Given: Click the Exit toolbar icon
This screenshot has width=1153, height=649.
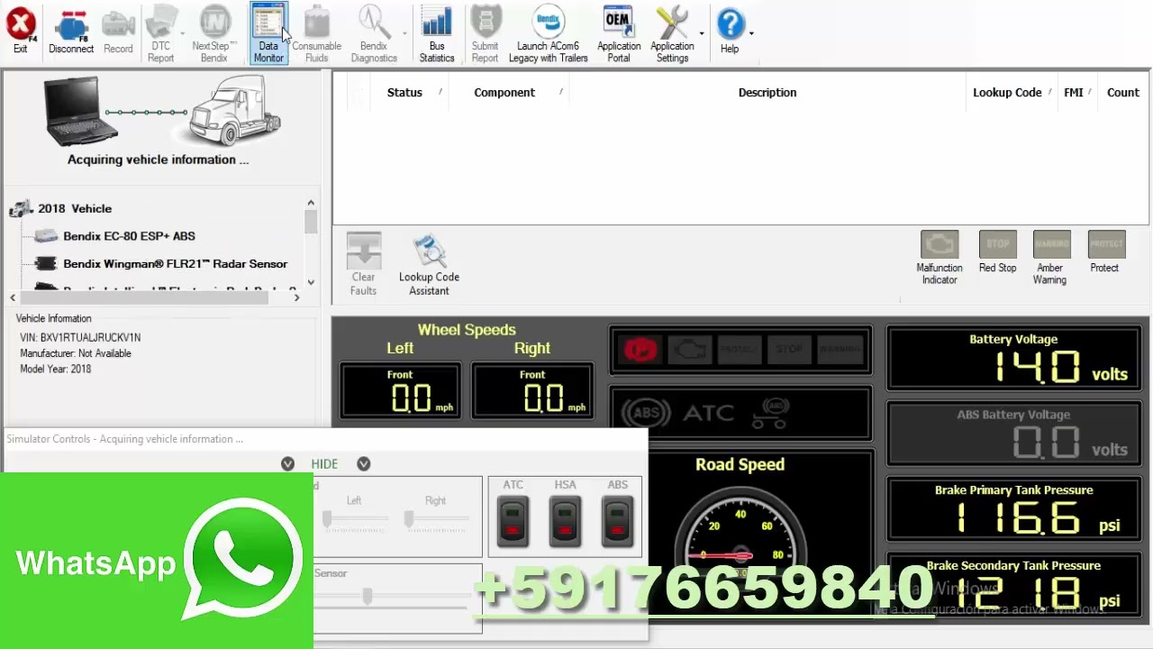Looking at the screenshot, I should coord(21,32).
